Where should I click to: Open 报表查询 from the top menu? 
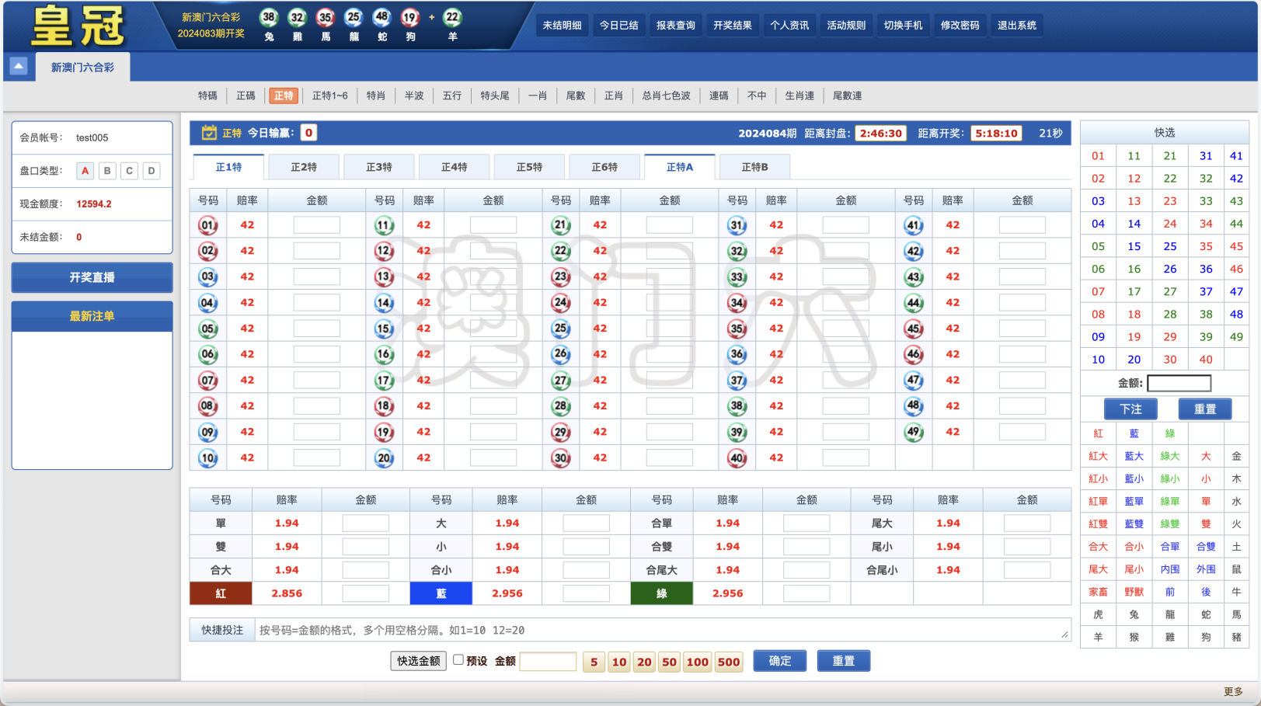click(675, 24)
